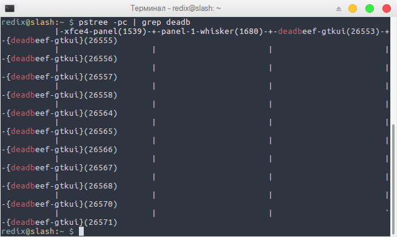Click the terminal icon in title bar
Viewport: 397px width, 237px height.
[x=10, y=8]
